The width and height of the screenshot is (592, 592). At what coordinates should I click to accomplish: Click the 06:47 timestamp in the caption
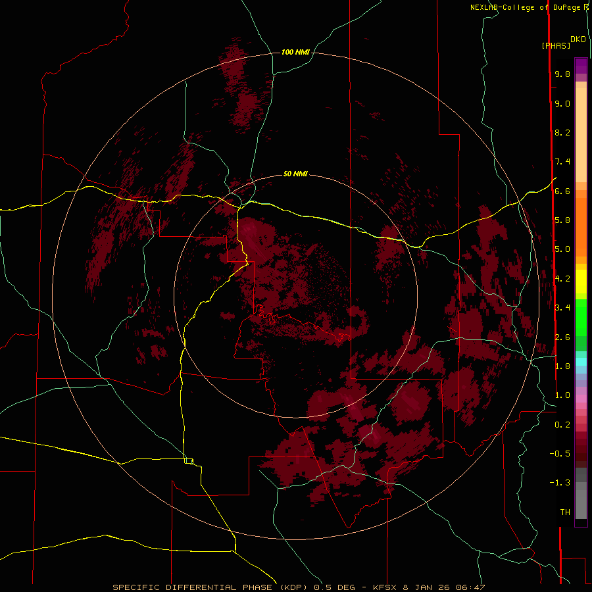coord(470,587)
